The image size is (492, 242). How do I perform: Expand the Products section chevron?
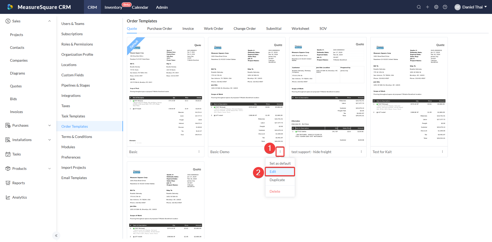click(x=50, y=169)
